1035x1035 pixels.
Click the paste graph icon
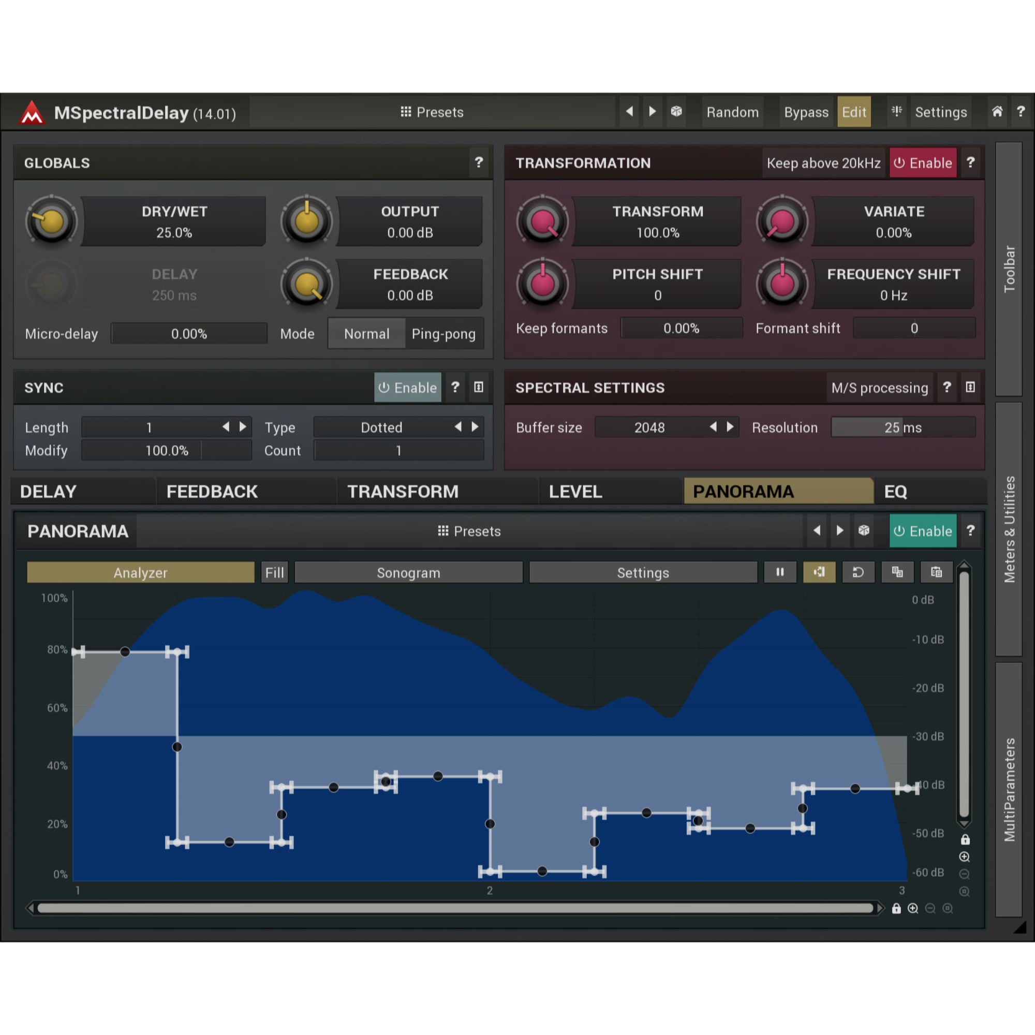(937, 572)
